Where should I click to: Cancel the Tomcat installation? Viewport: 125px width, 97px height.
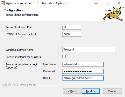112,91
